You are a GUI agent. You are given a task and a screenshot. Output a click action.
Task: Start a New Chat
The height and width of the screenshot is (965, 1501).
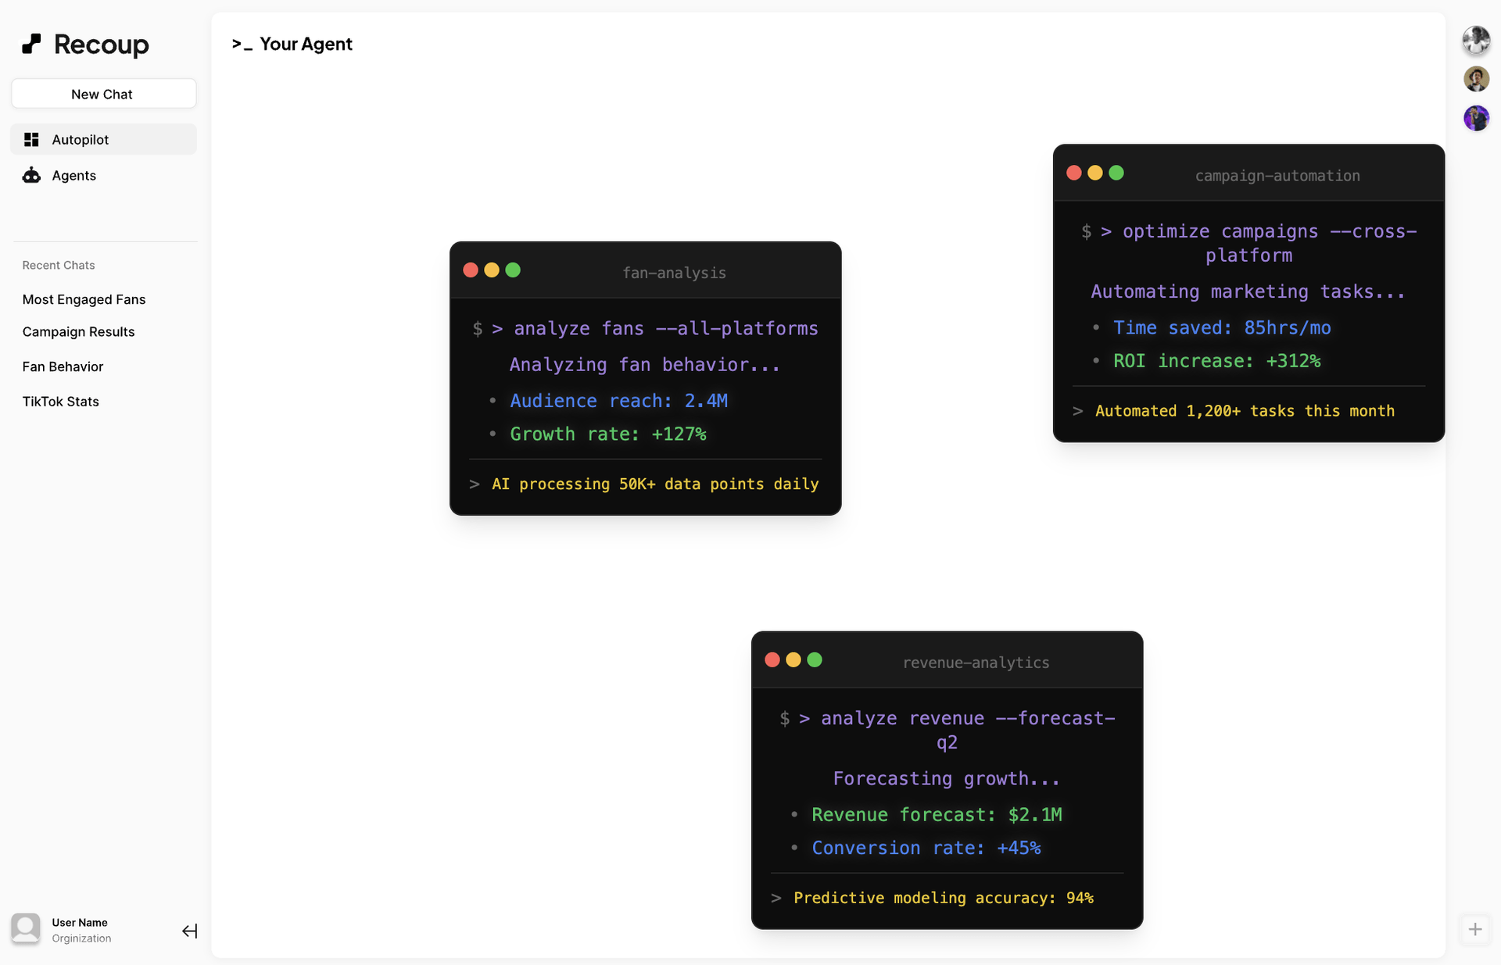point(103,94)
